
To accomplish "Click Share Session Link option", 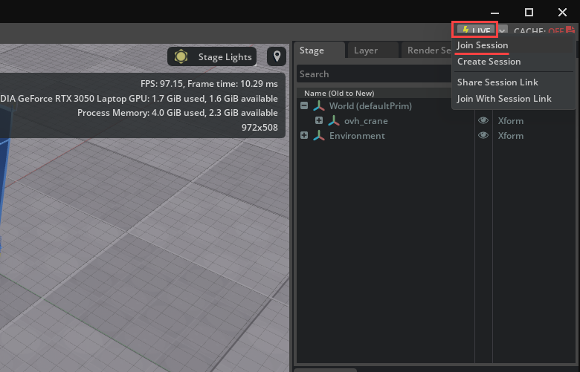I will pyautogui.click(x=497, y=82).
